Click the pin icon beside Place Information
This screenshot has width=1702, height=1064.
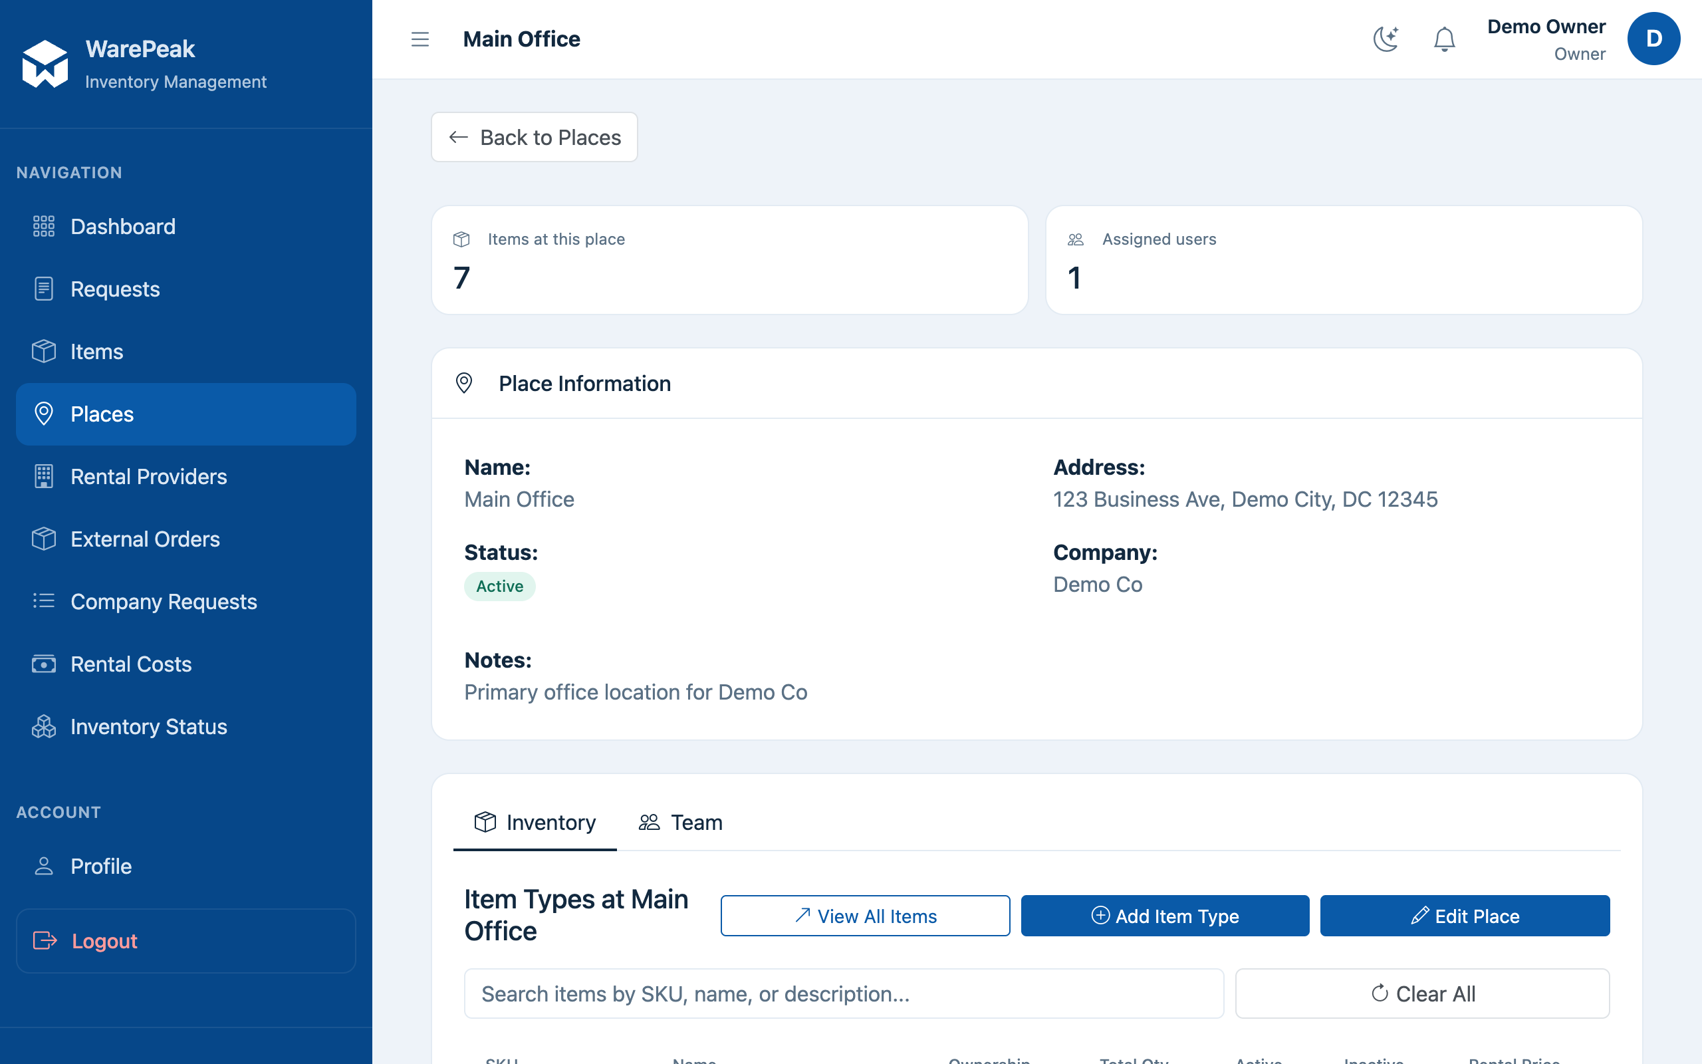(x=464, y=384)
